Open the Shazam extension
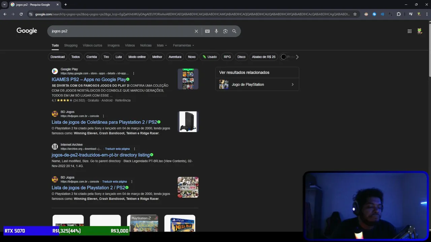Image resolution: width=431 pixels, height=242 pixels. [x=374, y=14]
